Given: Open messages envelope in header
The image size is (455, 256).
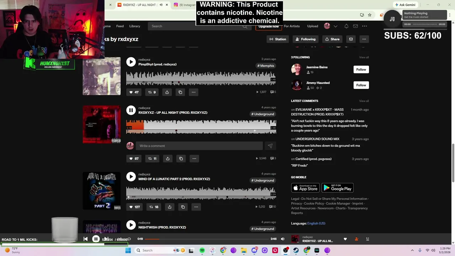Looking at the screenshot, I should pos(355,26).
